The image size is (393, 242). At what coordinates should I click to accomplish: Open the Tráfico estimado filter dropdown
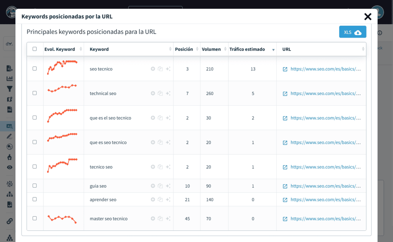tap(273, 49)
